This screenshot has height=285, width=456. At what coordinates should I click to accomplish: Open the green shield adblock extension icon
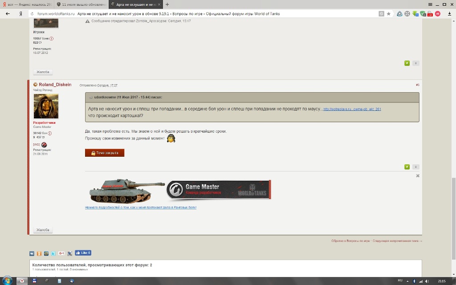coord(423,14)
